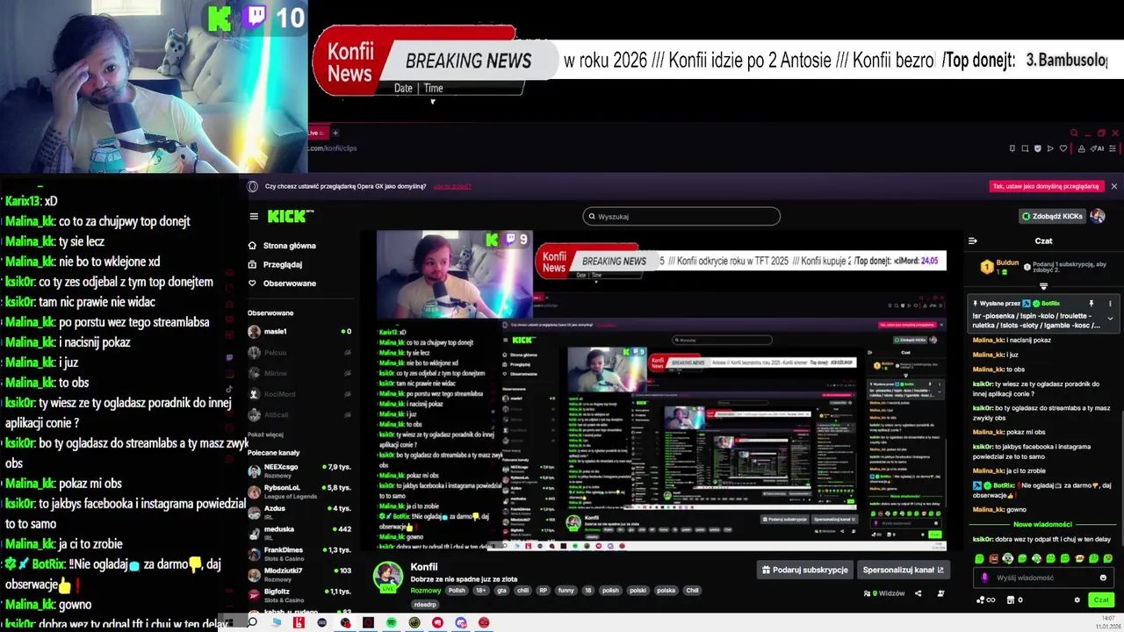Viewport: 1124px width, 632px height.
Task: Click the purple microphone chat icon
Action: [x=984, y=578]
